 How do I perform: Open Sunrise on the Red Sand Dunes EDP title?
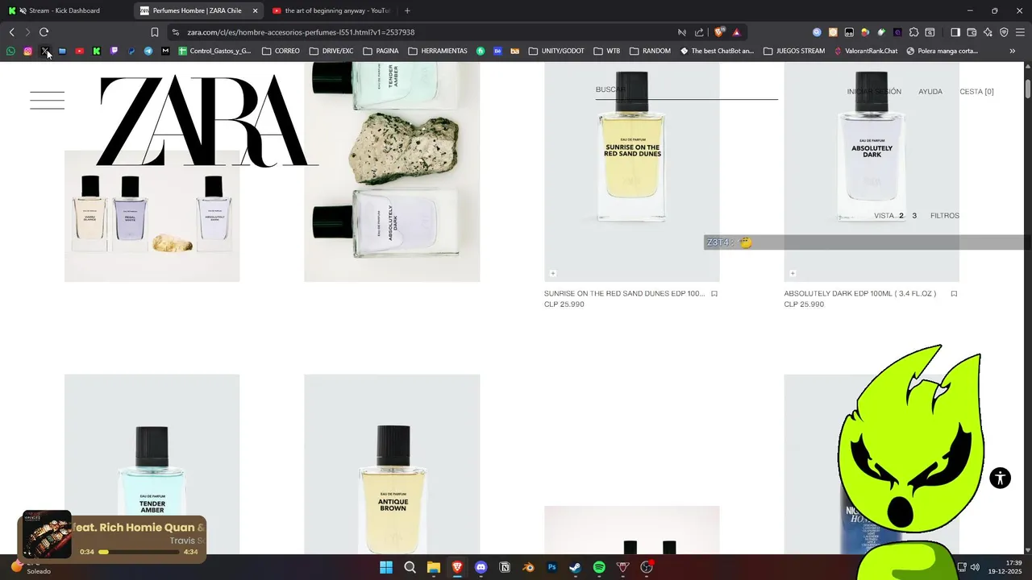tap(624, 294)
